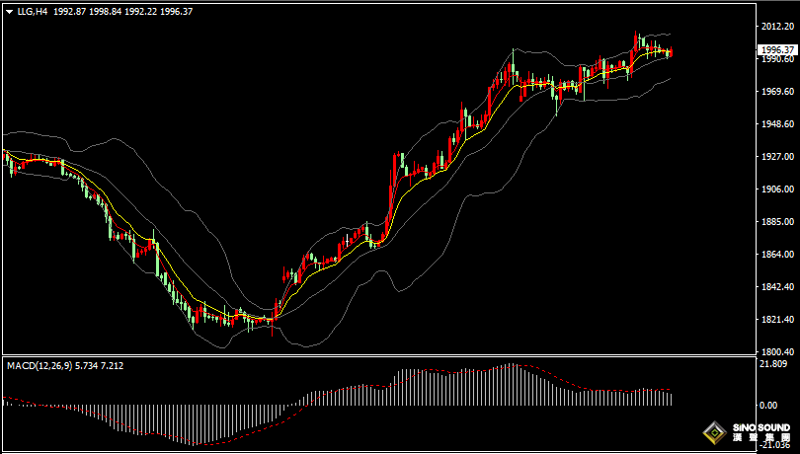Click the 2012.20 price axis label
The image size is (800, 454).
coord(776,27)
